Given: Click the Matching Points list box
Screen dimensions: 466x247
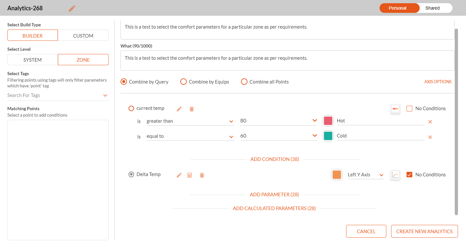Looking at the screenshot, I should [58, 180].
